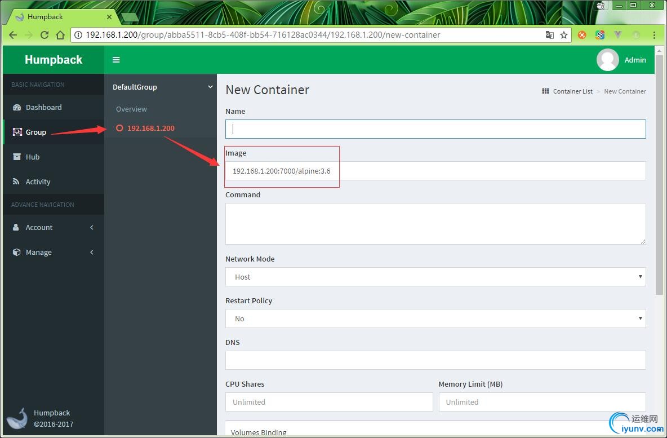Open Manage menu item
The width and height of the screenshot is (667, 438).
[x=39, y=252]
